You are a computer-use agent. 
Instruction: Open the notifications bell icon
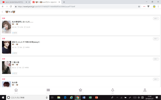pyautogui.click(x=113, y=90)
